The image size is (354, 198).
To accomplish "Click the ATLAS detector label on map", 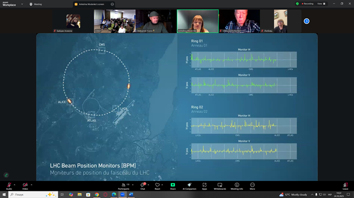I will click(x=91, y=121).
